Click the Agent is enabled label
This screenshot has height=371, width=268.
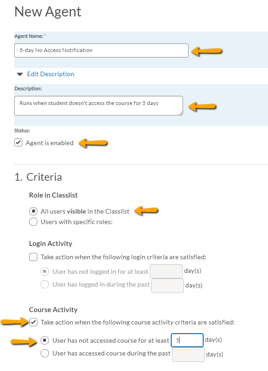click(49, 143)
